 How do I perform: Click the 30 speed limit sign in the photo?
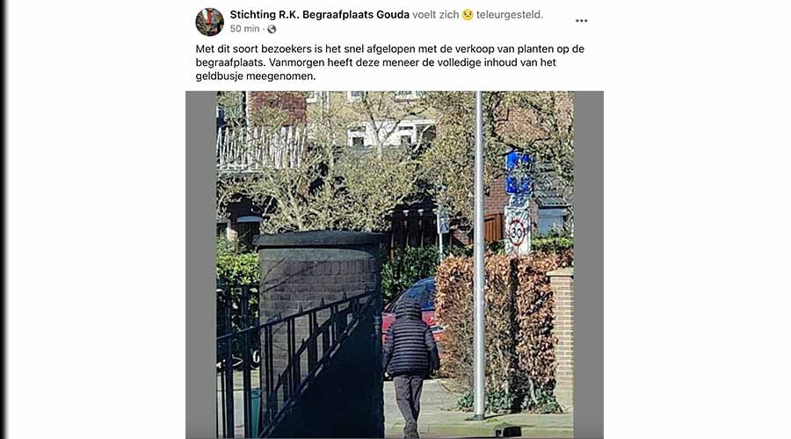[517, 232]
